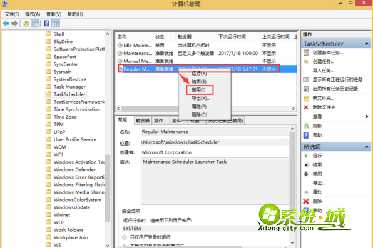373x248 pixels.
Task: Click tree scrollbar down arrow
Action: (107, 245)
